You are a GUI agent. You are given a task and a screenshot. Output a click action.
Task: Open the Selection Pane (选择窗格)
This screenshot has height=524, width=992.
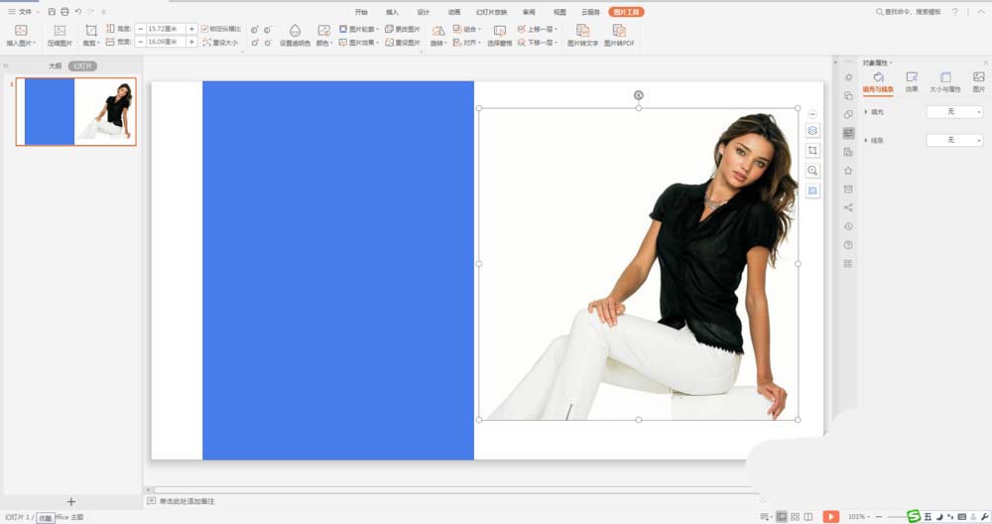pos(499,31)
